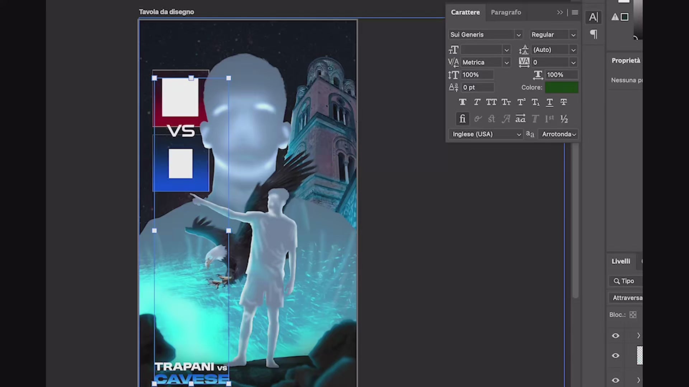Viewport: 689px width, 387px height.
Task: Toggle lock transparent pixels next to Bloc.
Action: coord(633,315)
